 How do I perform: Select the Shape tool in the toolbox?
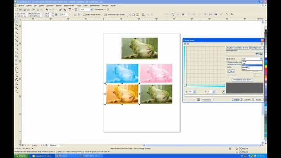[x=16, y=25]
